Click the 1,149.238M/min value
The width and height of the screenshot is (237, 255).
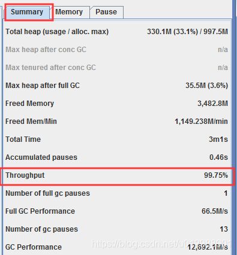coord(201,122)
